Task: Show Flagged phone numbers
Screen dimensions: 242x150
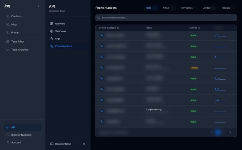Action: [x=226, y=8]
